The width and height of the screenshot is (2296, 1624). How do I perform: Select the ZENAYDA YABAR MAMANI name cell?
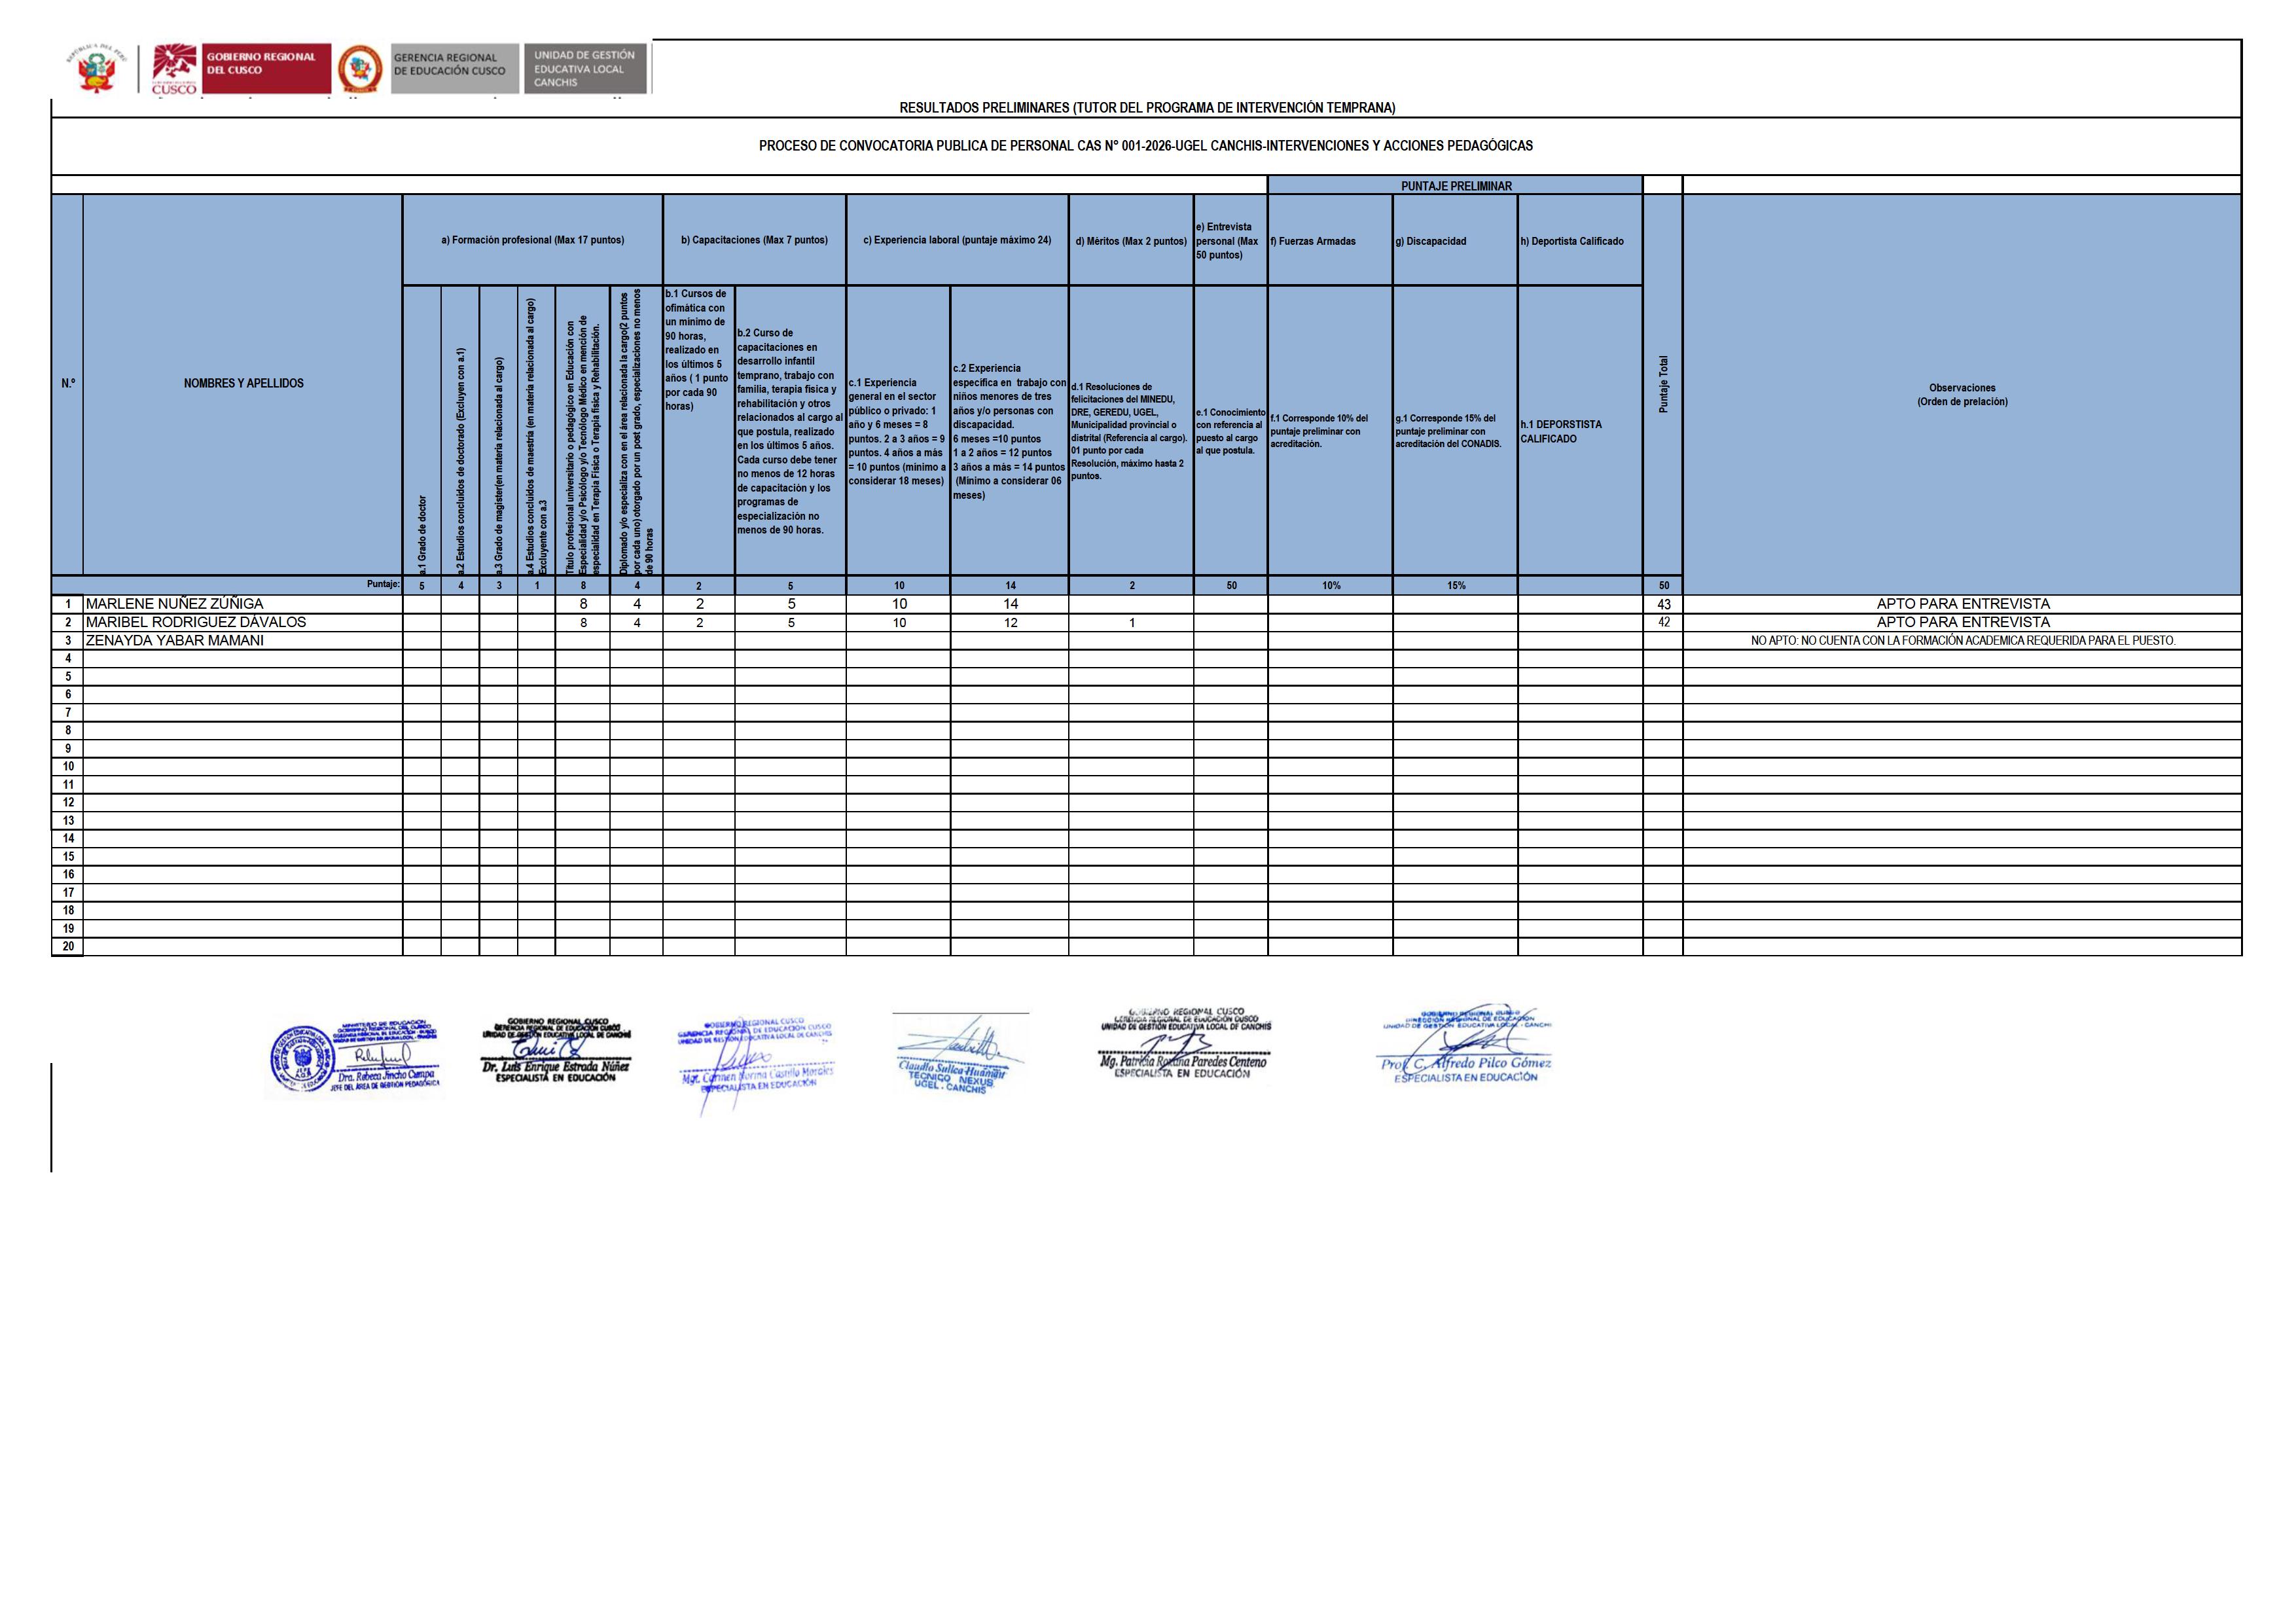174,641
